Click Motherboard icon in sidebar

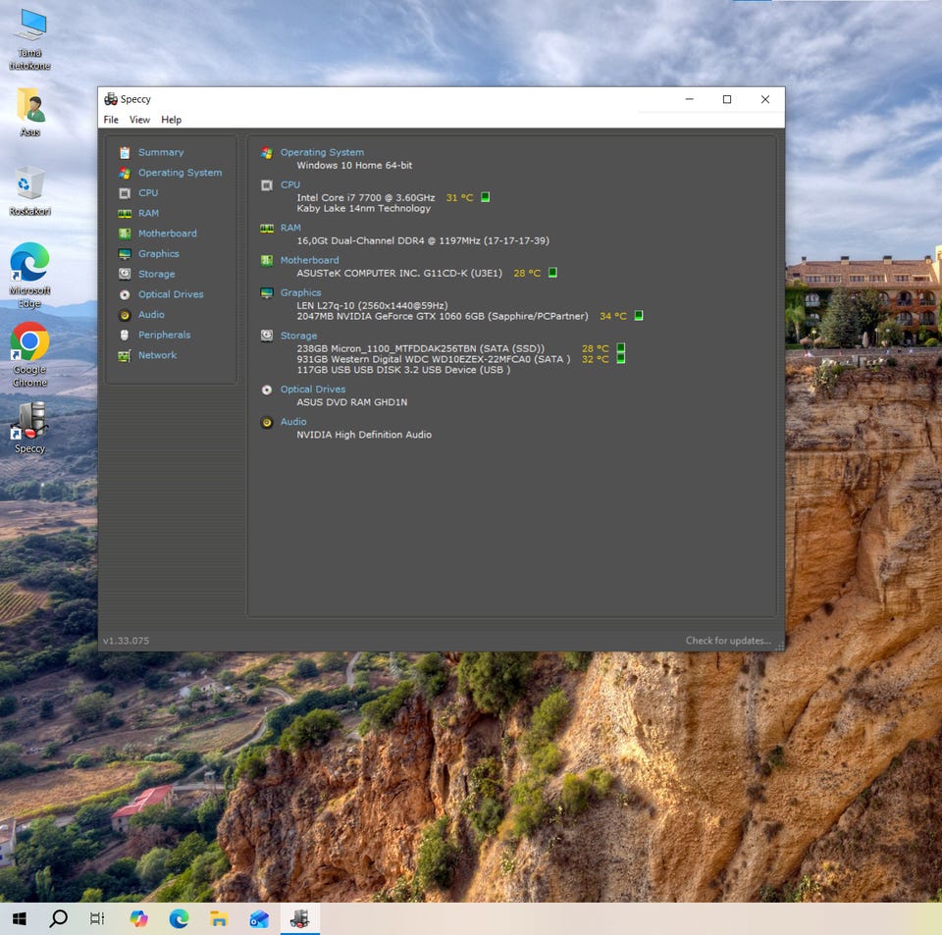click(x=125, y=234)
